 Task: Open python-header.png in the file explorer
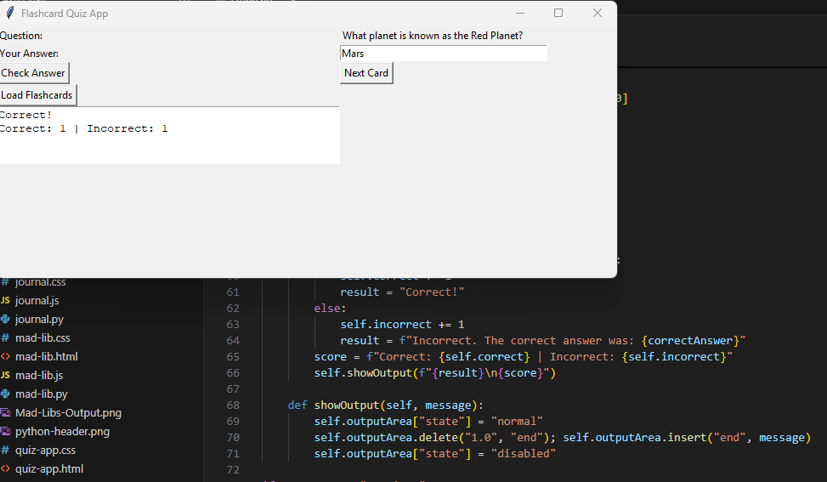click(x=63, y=431)
